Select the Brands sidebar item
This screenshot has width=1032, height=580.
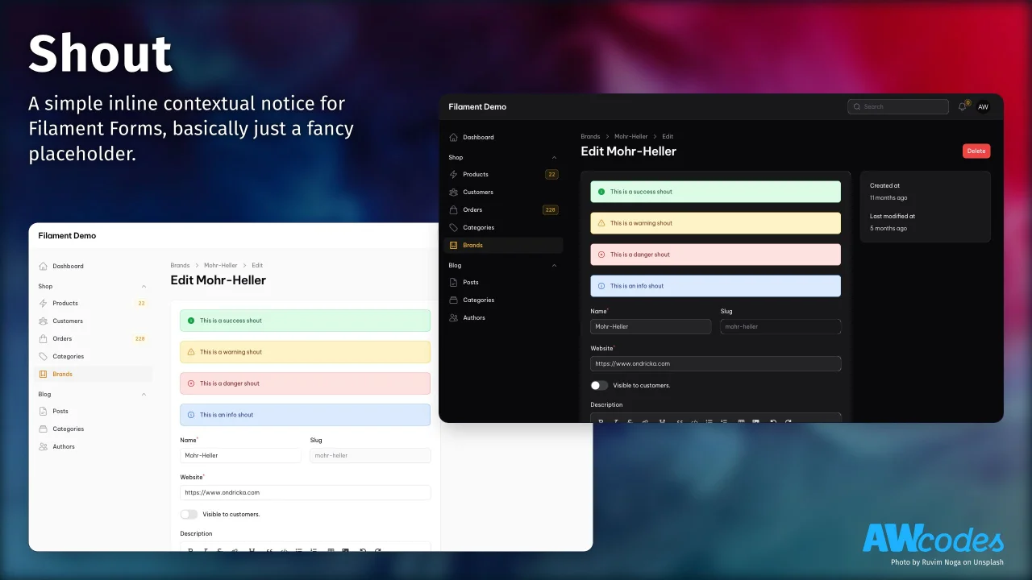pyautogui.click(x=472, y=245)
